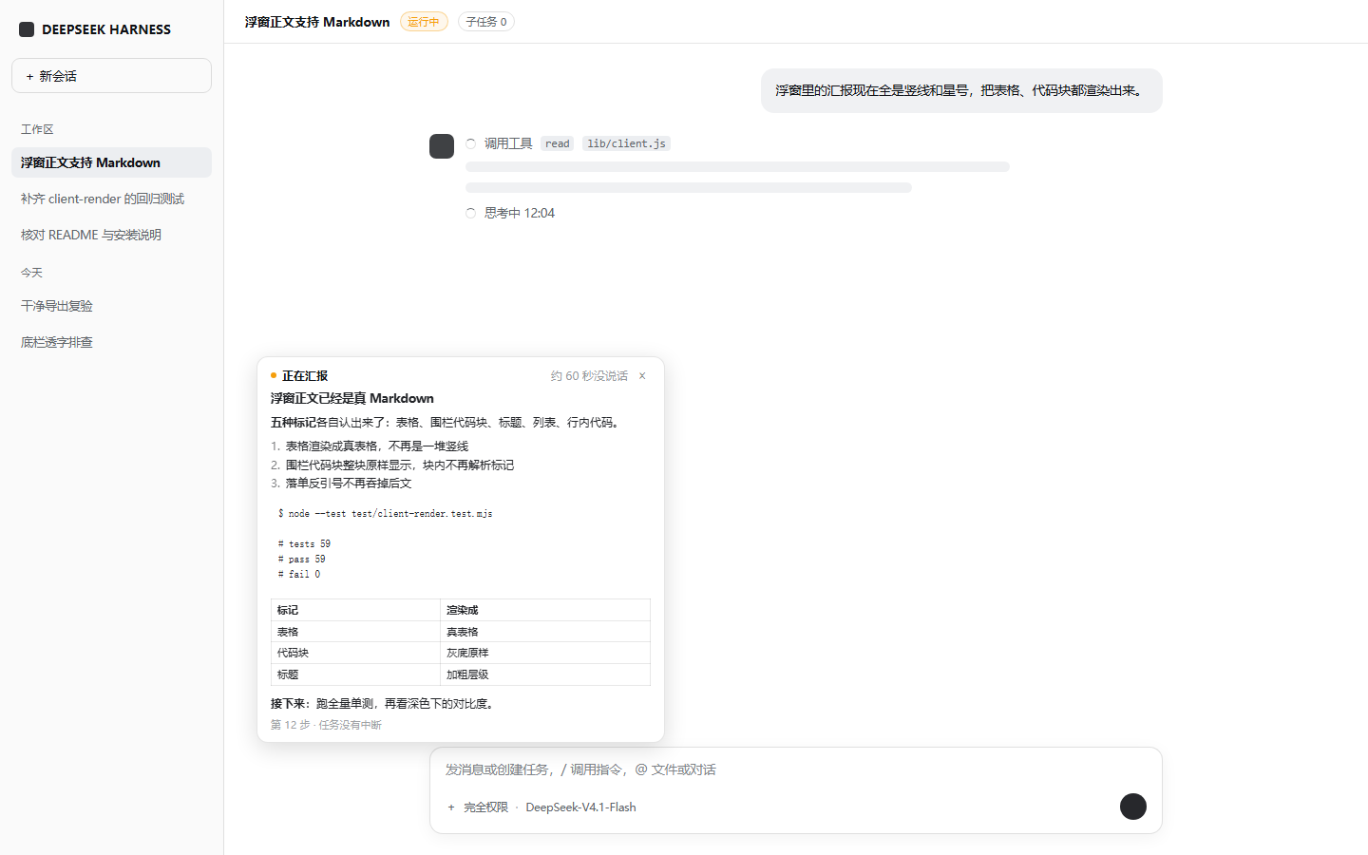Click the 浮窗正文已经是真 Markdown heading
This screenshot has width=1368, height=855.
click(x=352, y=398)
